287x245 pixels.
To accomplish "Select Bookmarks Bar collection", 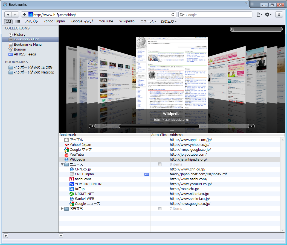I will click(30, 39).
